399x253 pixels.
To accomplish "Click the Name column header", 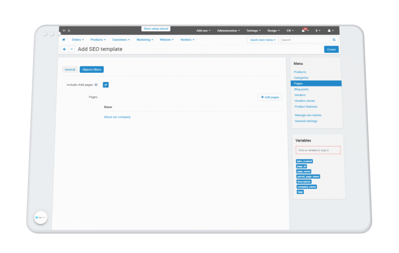I will click(108, 107).
